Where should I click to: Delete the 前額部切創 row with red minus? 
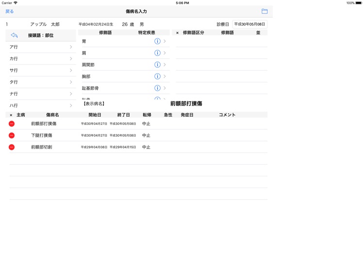click(12, 147)
